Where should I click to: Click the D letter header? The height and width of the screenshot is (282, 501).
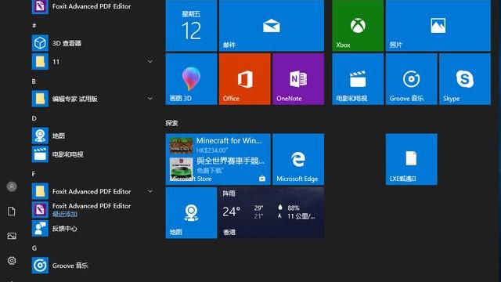click(34, 118)
